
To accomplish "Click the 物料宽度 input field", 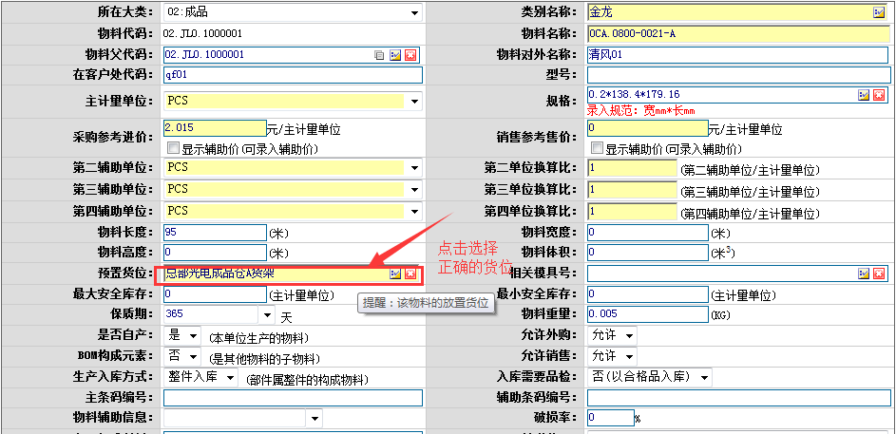I will pos(648,233).
